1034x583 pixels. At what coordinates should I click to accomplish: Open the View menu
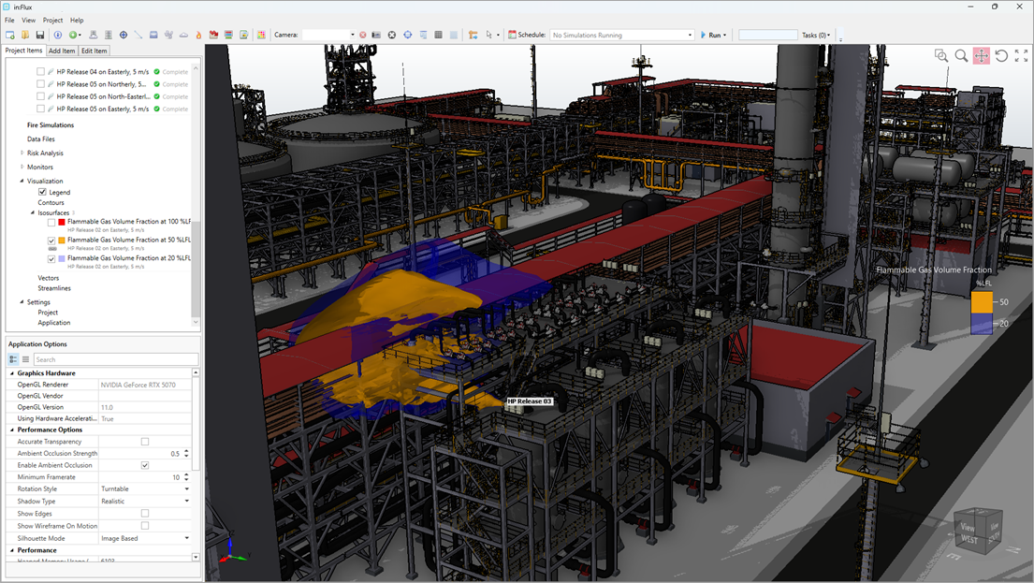click(x=29, y=21)
